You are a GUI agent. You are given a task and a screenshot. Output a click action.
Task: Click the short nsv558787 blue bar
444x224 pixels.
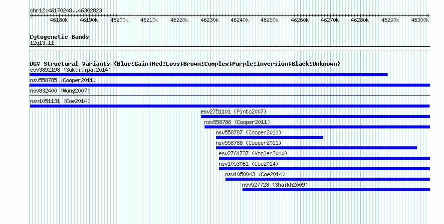click(269, 137)
